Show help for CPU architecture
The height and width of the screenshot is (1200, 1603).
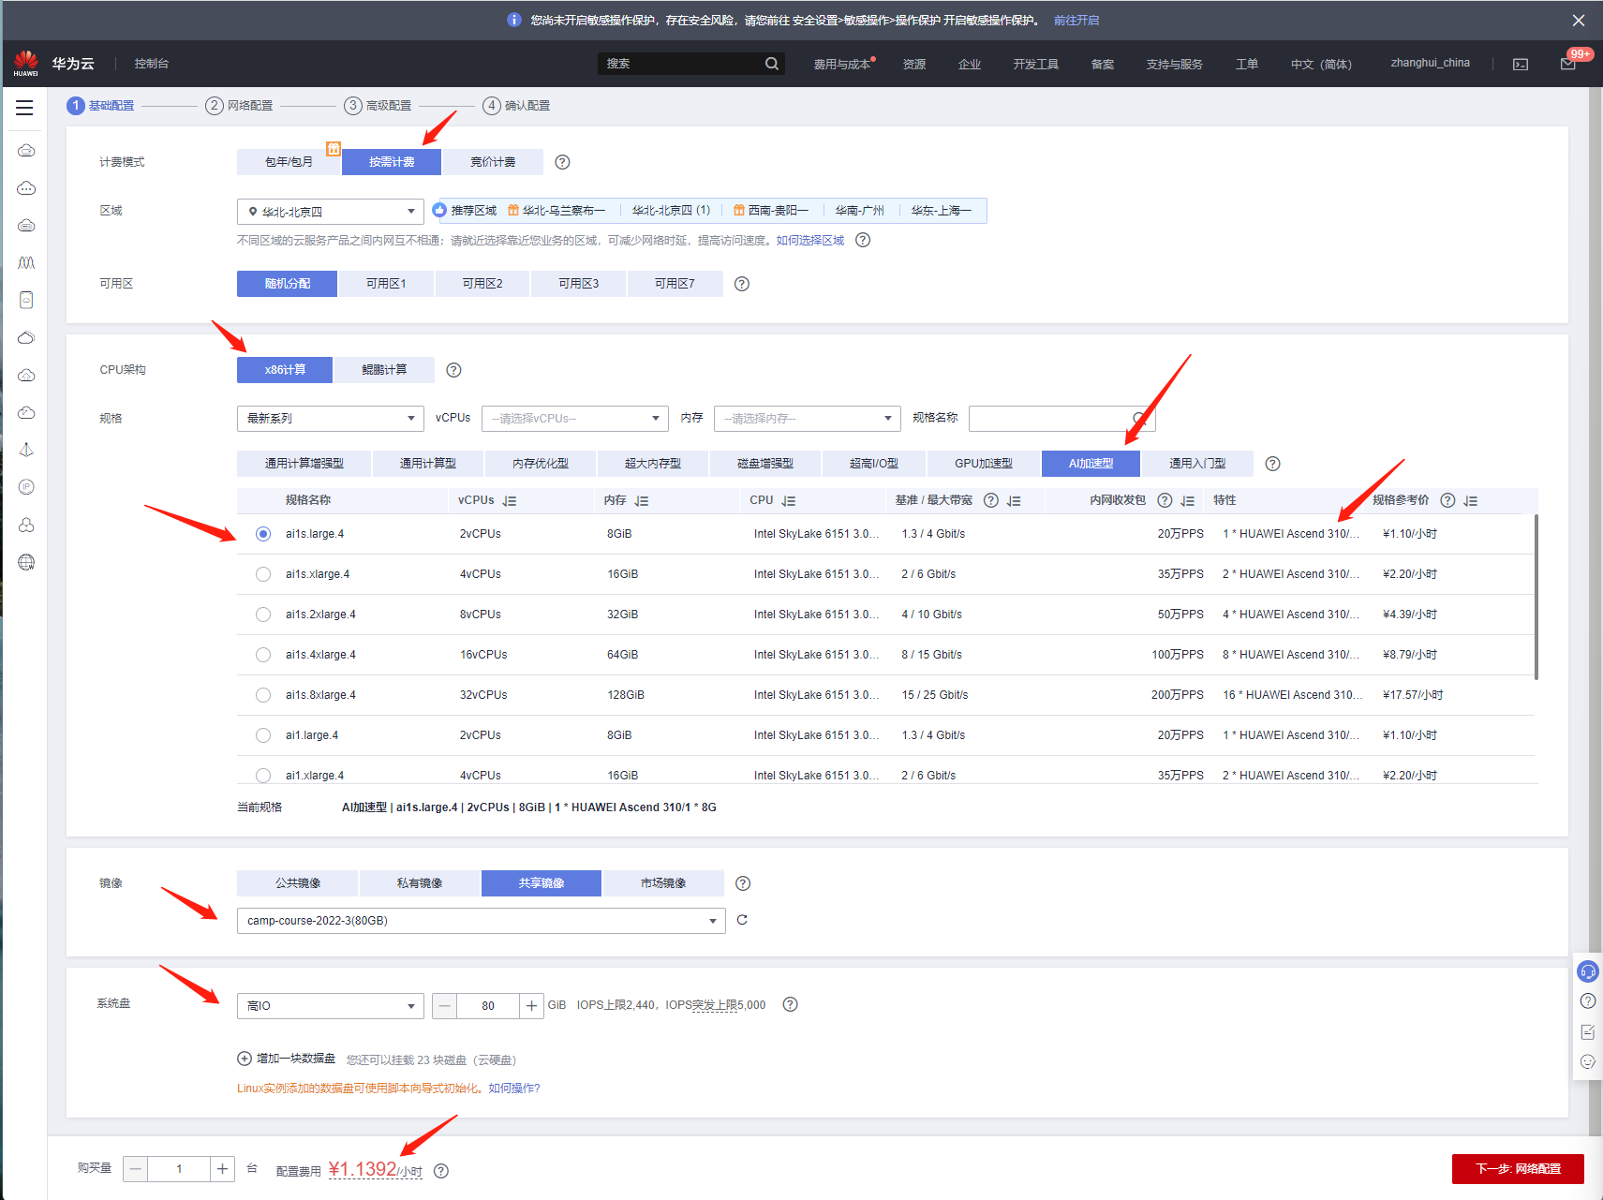tap(453, 370)
